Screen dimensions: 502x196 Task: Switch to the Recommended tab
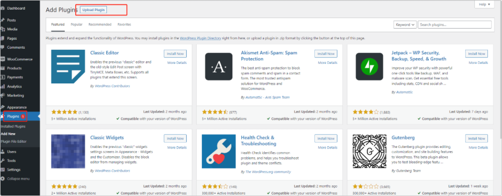[x=100, y=24]
